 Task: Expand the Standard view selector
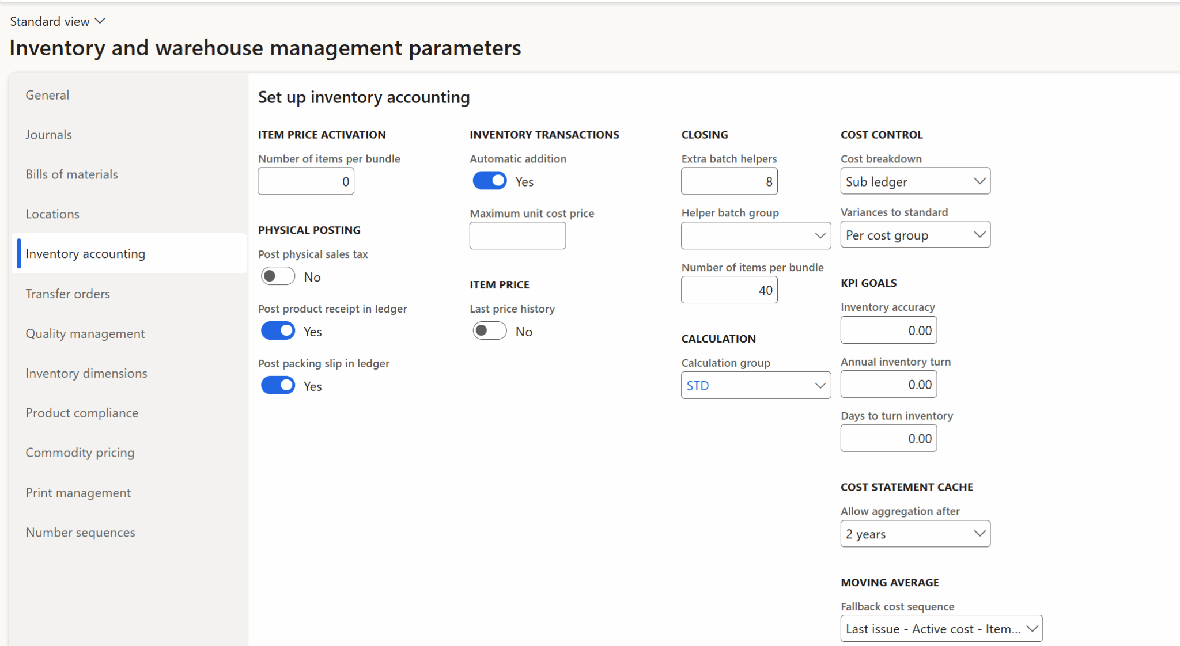pos(57,21)
